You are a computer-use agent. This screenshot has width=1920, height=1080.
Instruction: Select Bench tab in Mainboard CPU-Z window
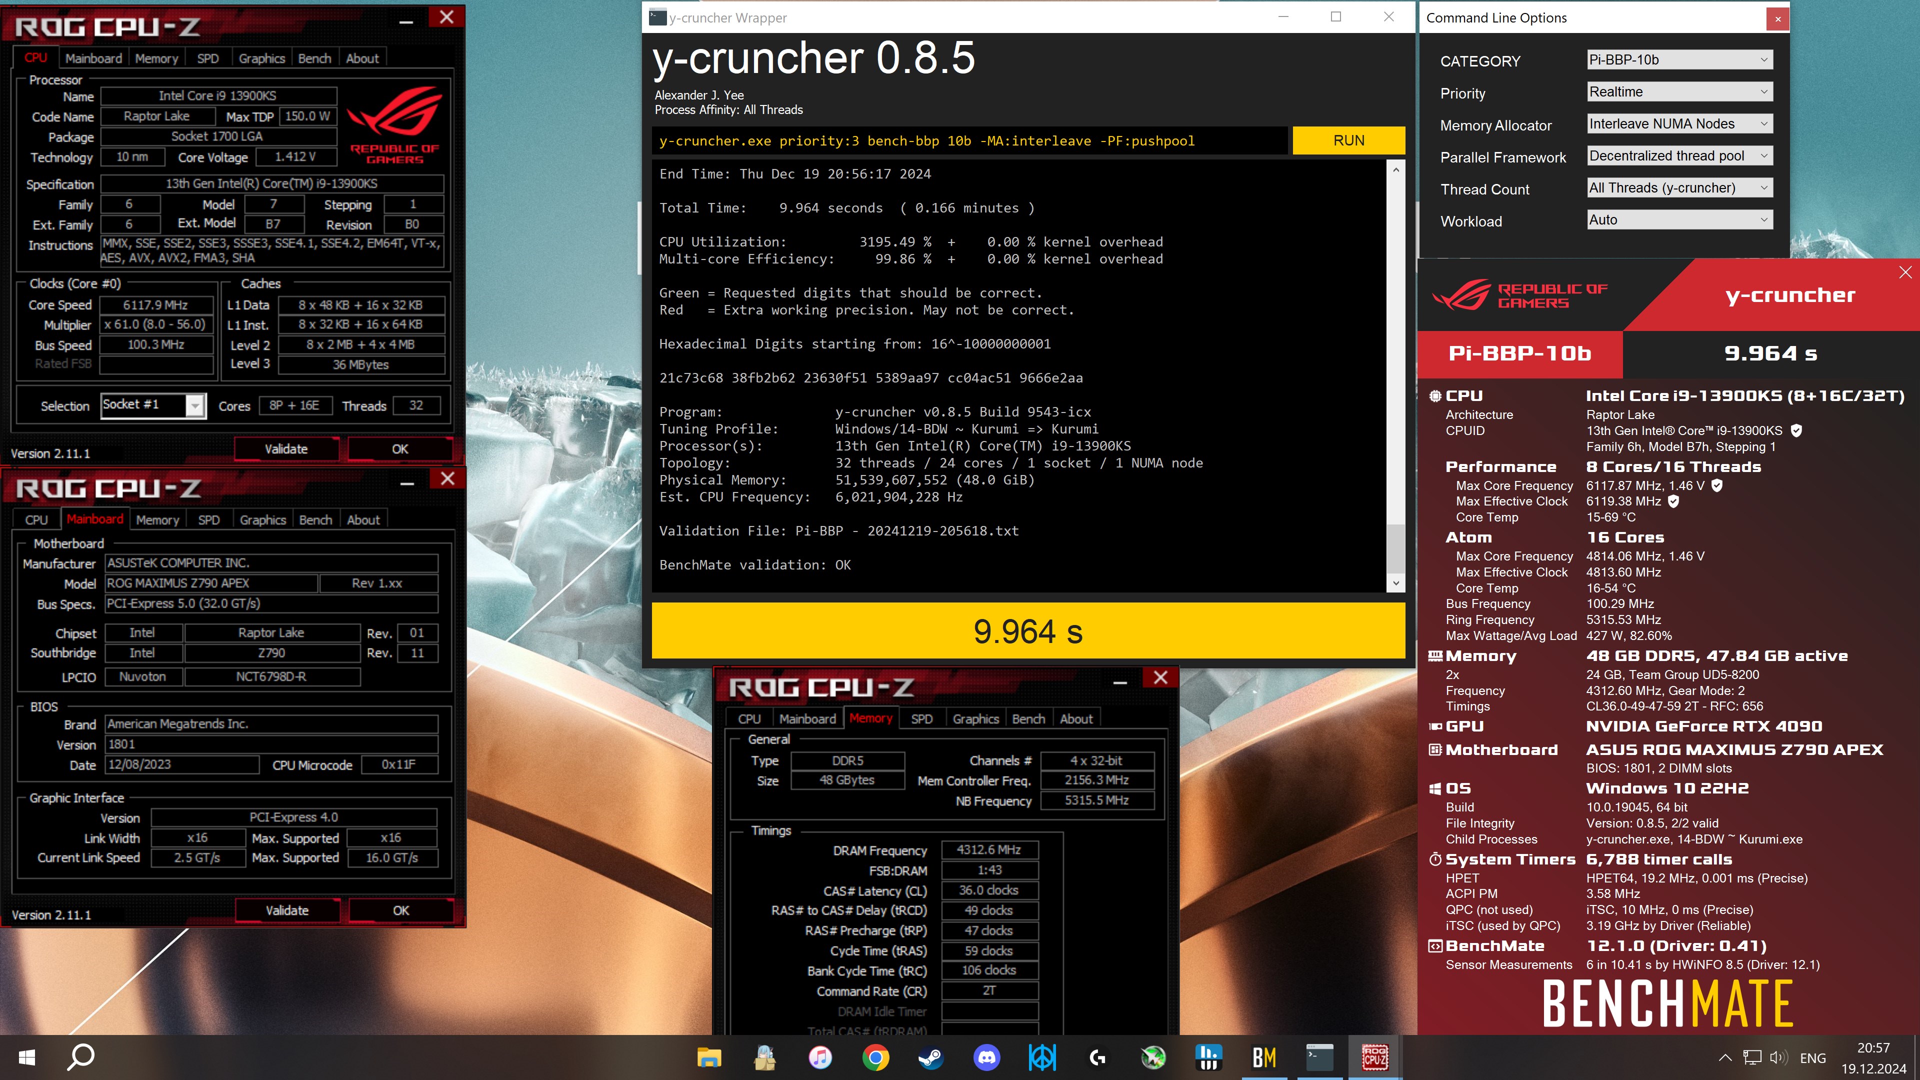pyautogui.click(x=315, y=519)
